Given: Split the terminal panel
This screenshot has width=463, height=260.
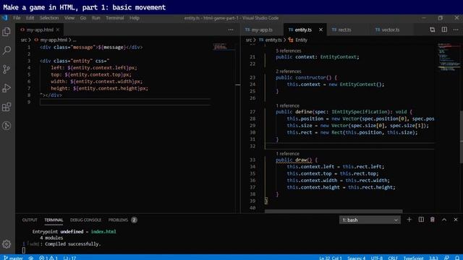Looking at the screenshot, I should coord(421,220).
